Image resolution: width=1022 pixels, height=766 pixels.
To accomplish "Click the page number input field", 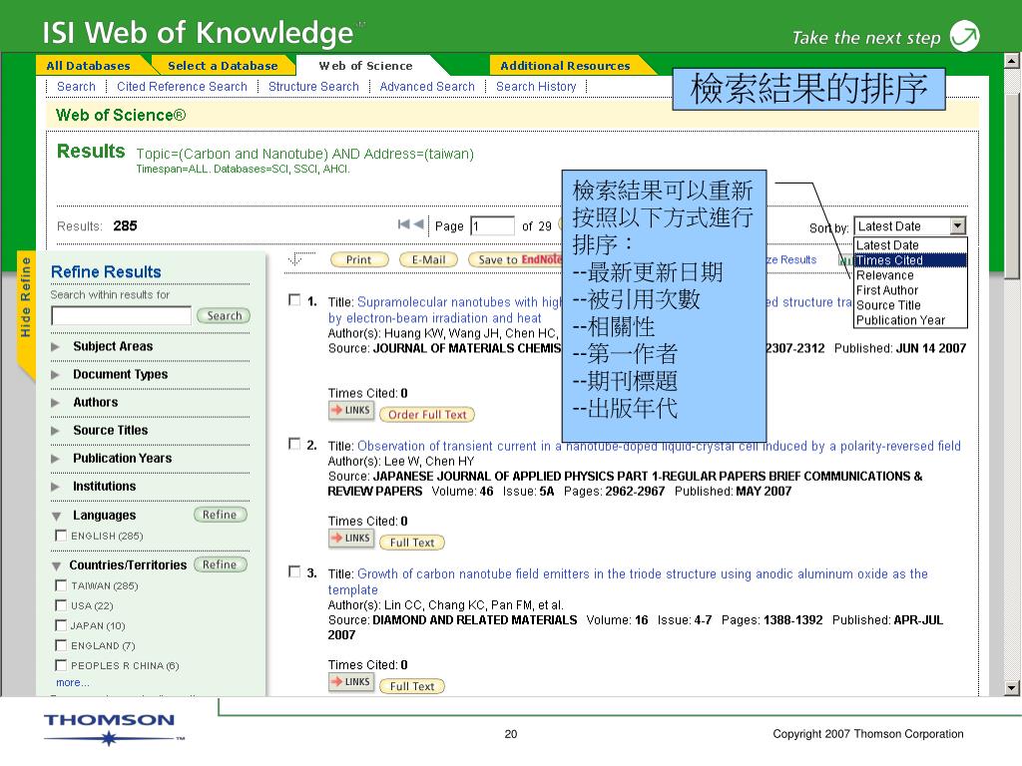I will 492,226.
